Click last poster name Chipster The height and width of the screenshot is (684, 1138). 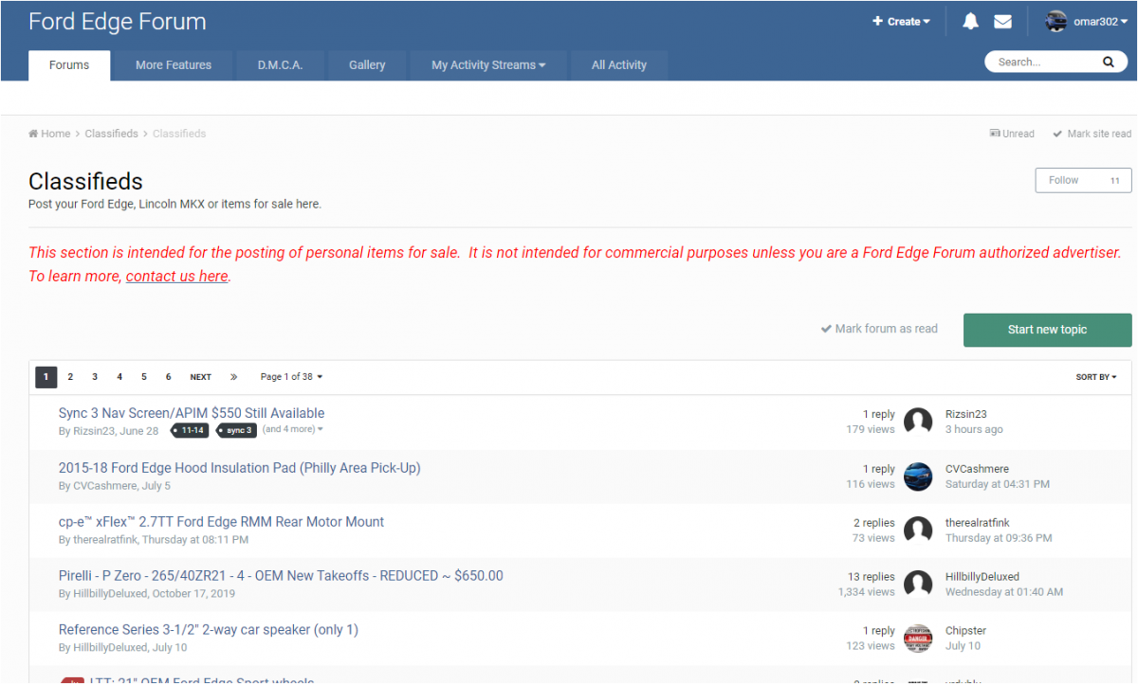tap(965, 631)
